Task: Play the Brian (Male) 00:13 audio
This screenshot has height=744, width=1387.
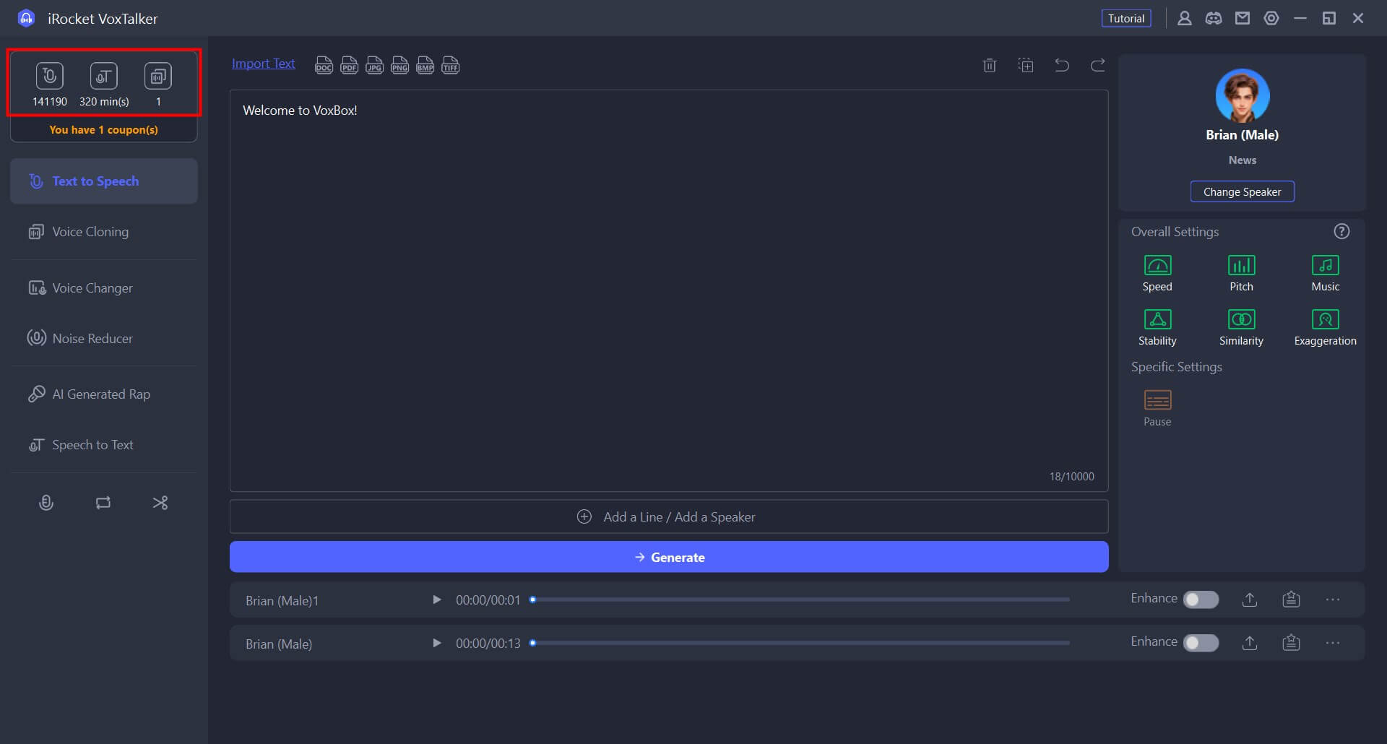Action: (x=436, y=643)
